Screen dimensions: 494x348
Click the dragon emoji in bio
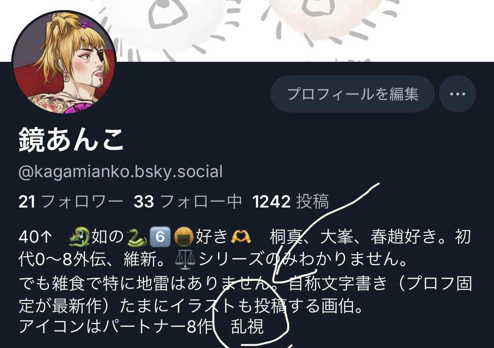(79, 237)
